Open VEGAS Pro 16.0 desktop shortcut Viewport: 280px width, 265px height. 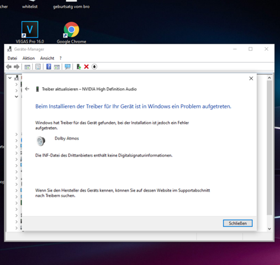tap(30, 33)
